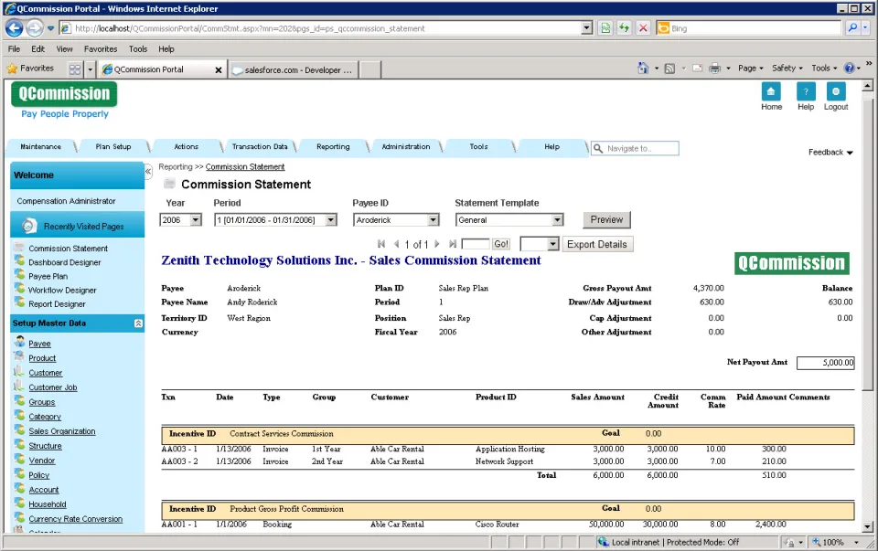Viewport: 878px width, 551px height.
Task: Open the Quick Tabs grid icon
Action: (x=74, y=69)
